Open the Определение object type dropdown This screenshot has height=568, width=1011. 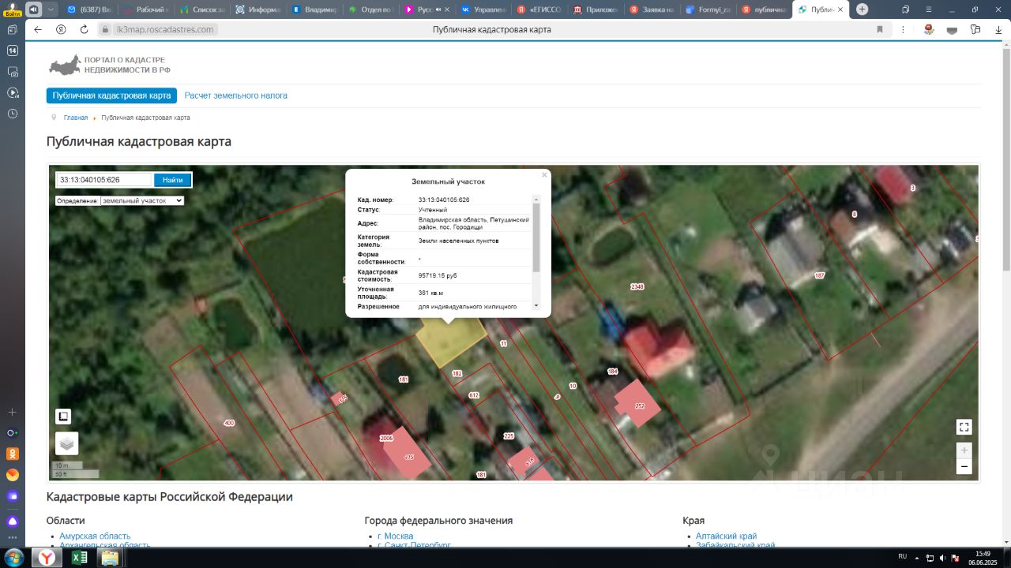click(142, 200)
